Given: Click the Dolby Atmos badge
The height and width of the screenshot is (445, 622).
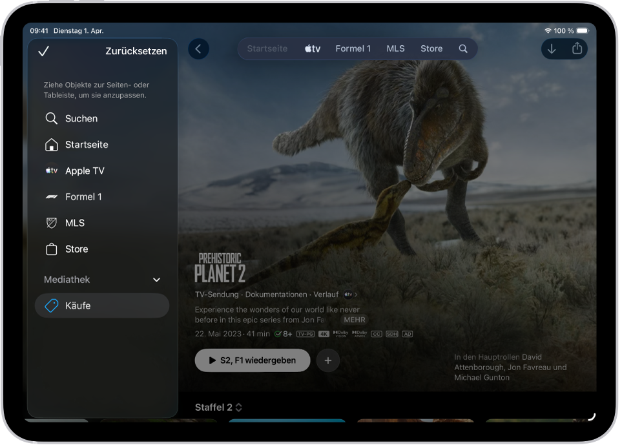Looking at the screenshot, I should pyautogui.click(x=359, y=334).
